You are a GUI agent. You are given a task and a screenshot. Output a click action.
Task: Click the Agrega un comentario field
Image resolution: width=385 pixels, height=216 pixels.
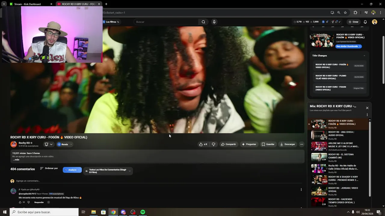coord(159,181)
